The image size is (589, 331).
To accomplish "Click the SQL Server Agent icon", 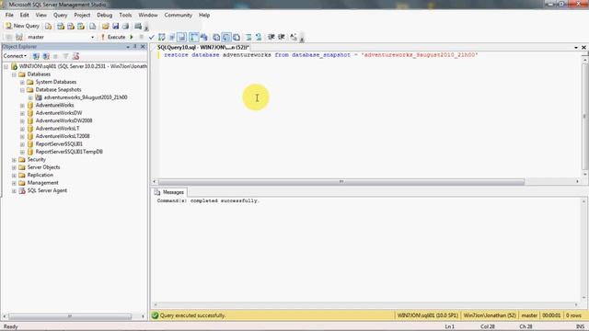I will [x=22, y=190].
